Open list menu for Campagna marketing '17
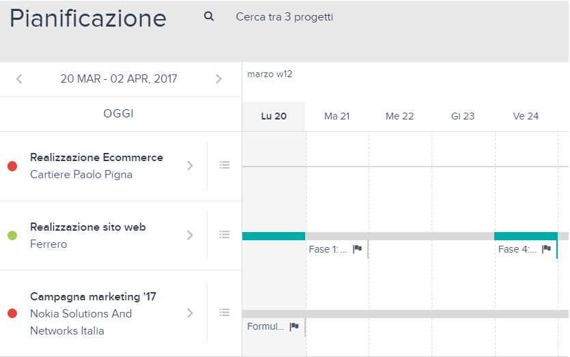 pyautogui.click(x=225, y=312)
